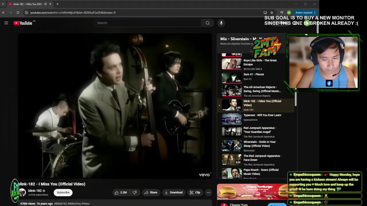
Task: Go to the YouTube home logo
Action: pyautogui.click(x=23, y=23)
